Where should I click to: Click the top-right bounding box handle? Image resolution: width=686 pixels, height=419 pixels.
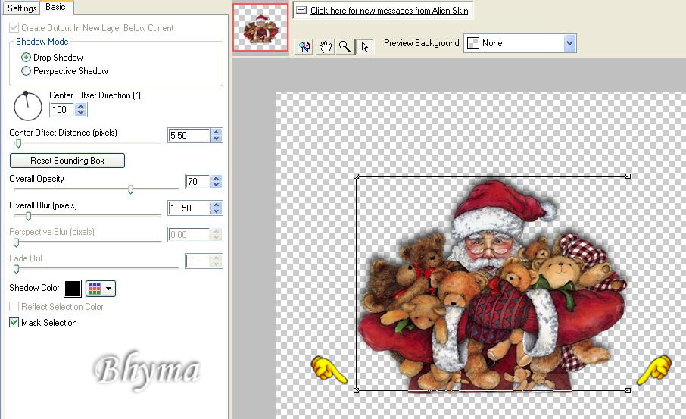628,177
